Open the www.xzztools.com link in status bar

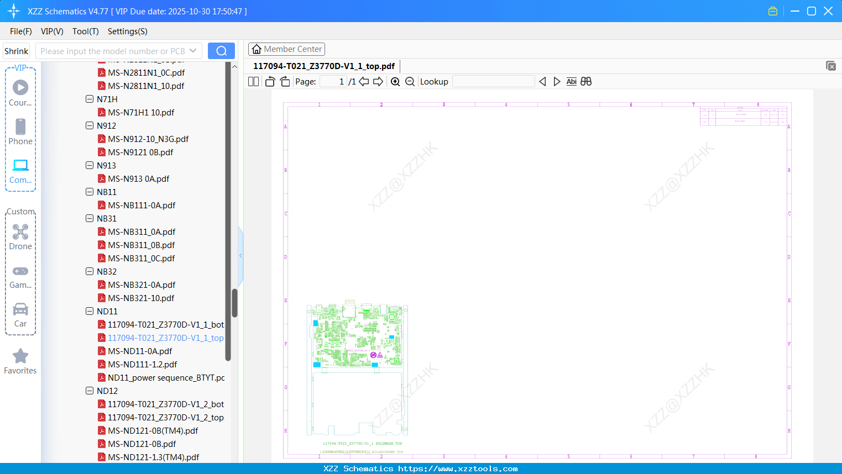[x=458, y=468]
